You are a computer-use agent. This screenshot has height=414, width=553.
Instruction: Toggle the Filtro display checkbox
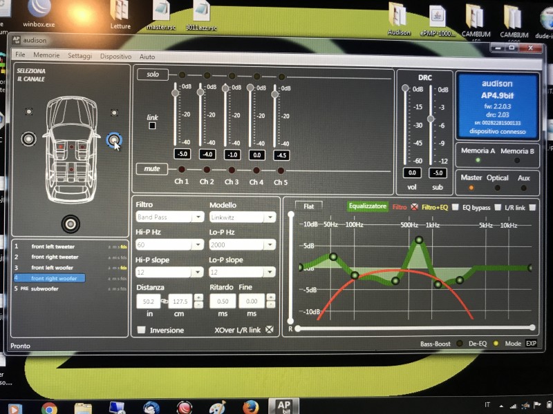[x=414, y=206]
